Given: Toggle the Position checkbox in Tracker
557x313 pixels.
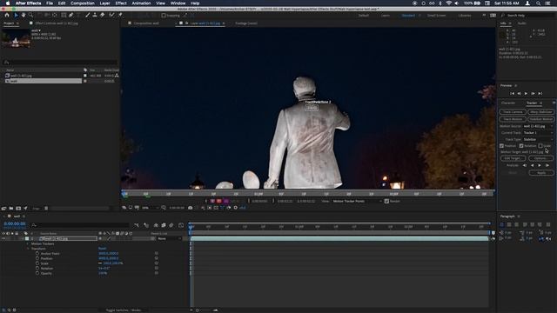Looking at the screenshot, I should coord(501,146).
